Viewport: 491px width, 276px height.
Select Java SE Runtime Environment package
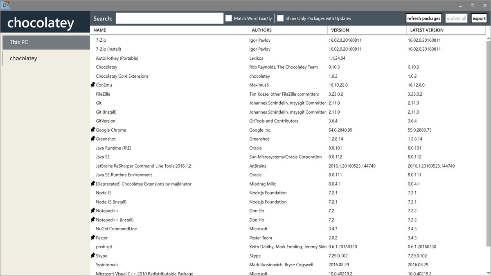pos(288,175)
